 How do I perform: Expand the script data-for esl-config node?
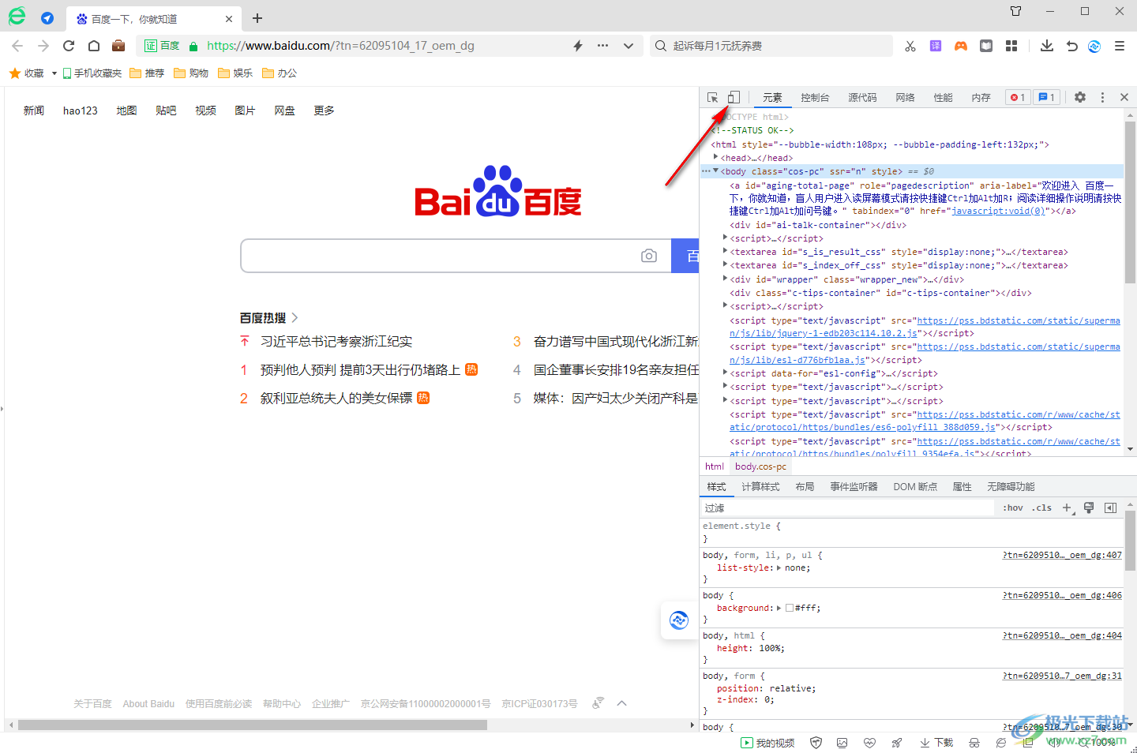coord(726,373)
